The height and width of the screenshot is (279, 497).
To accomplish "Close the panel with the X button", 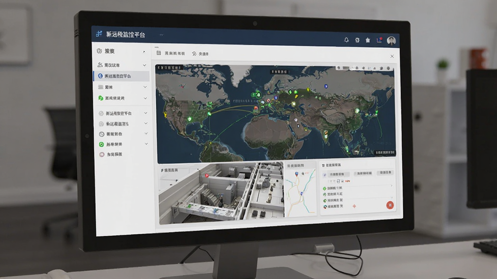I will (x=392, y=56).
